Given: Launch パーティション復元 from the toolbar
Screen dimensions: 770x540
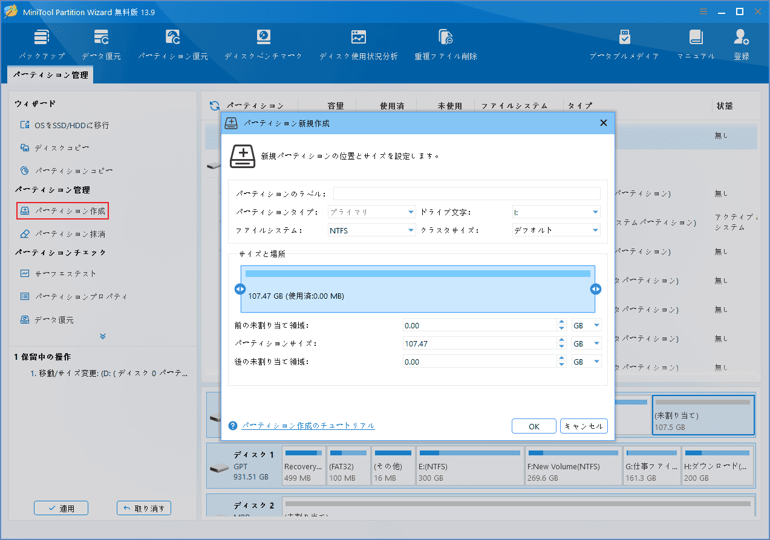Looking at the screenshot, I should pyautogui.click(x=173, y=44).
